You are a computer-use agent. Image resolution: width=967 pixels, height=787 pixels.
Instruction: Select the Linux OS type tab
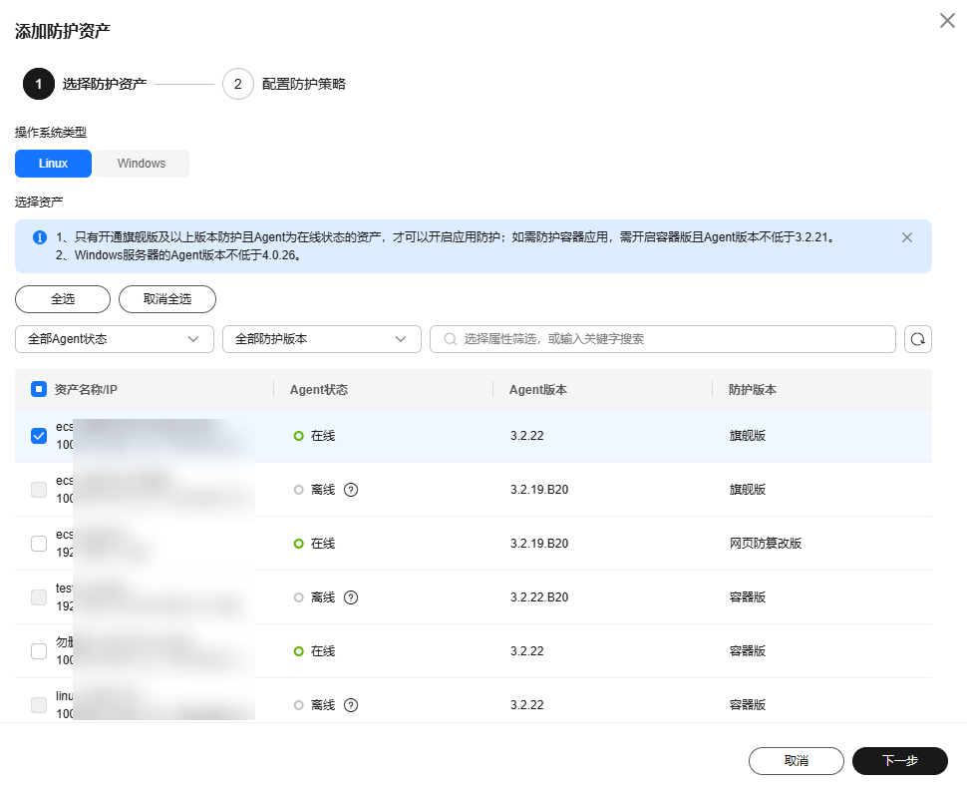[x=54, y=164]
